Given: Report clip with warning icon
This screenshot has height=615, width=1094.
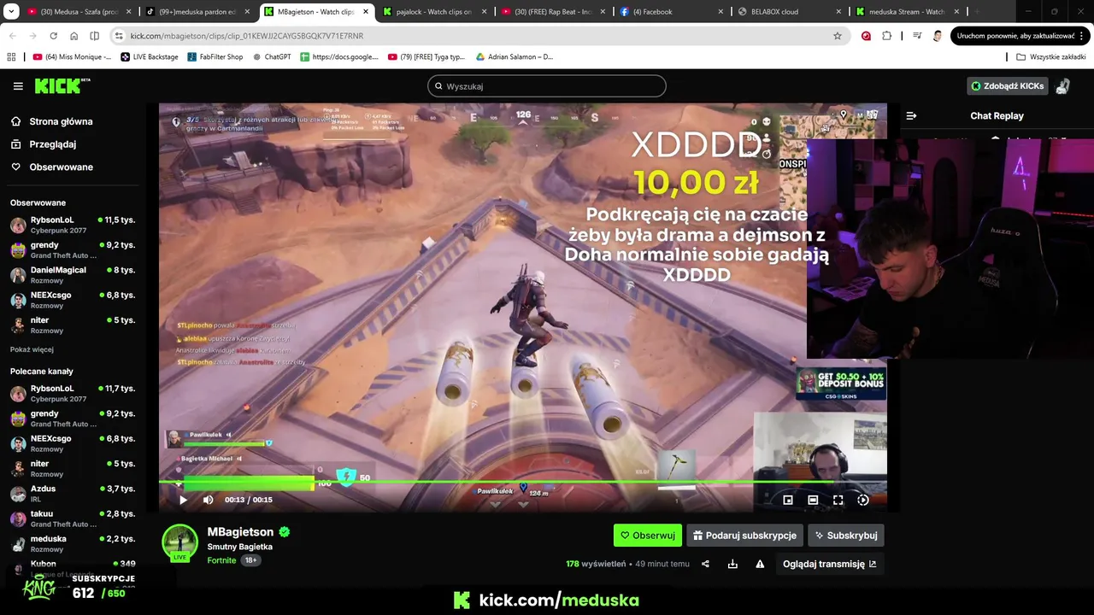Looking at the screenshot, I should (x=760, y=564).
